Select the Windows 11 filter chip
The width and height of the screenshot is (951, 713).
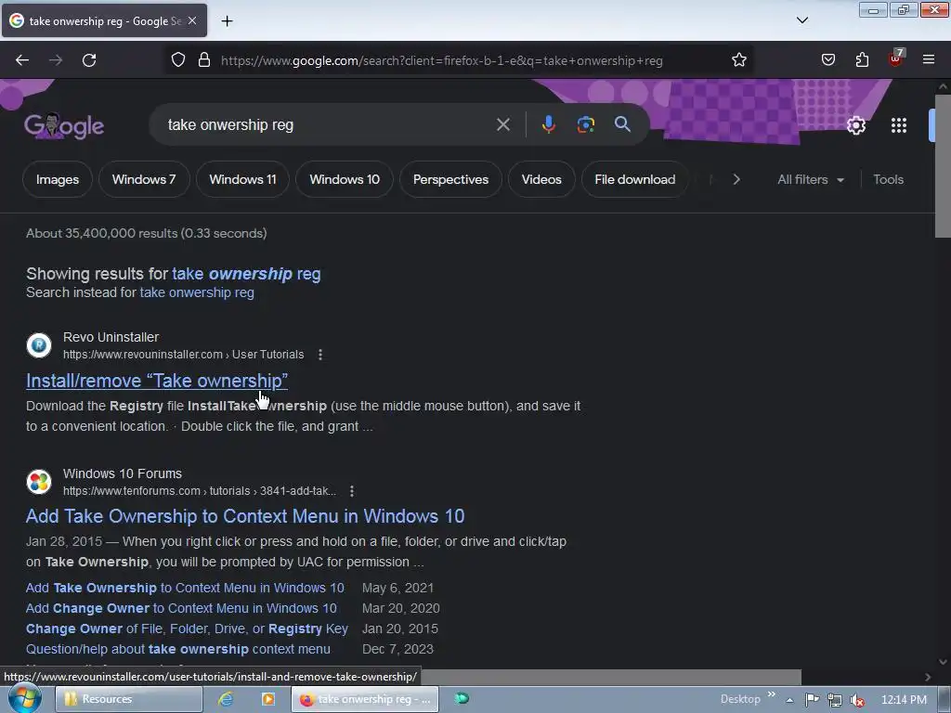tap(242, 179)
